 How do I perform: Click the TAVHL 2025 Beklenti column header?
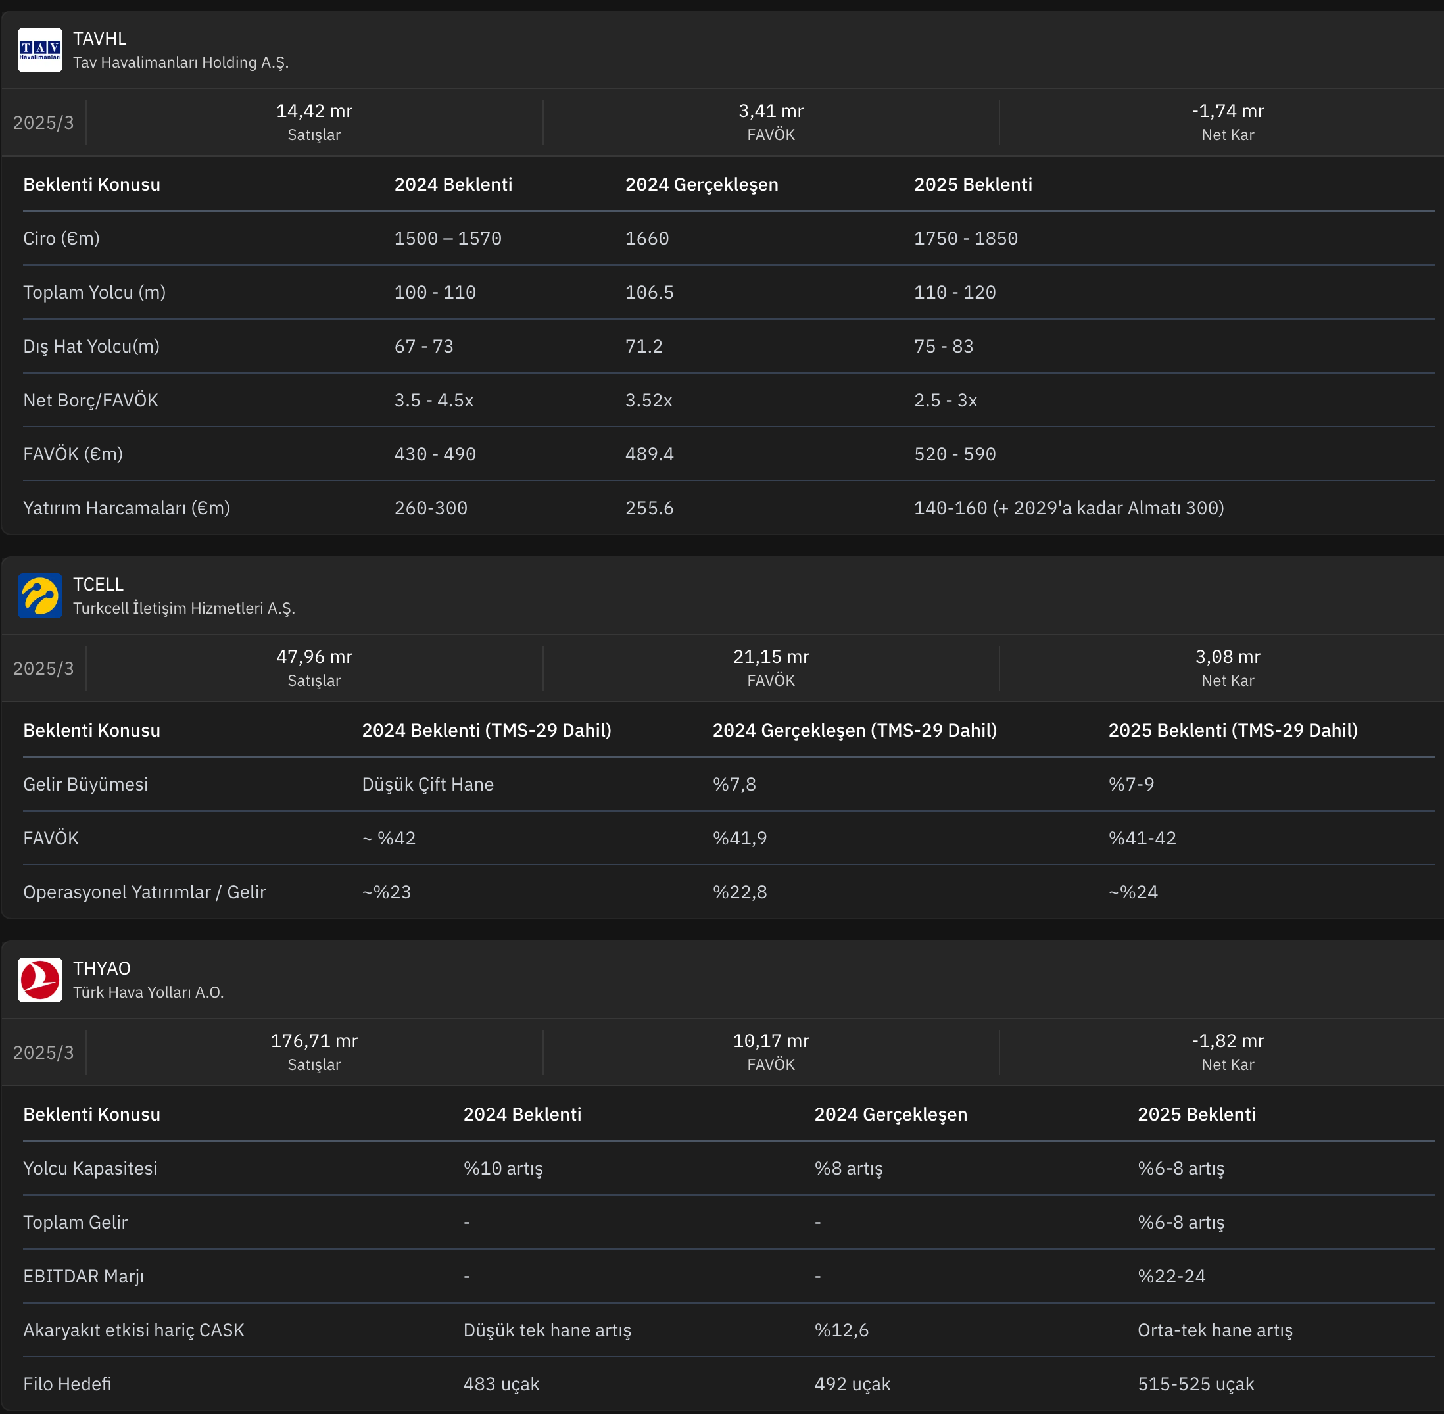973,184
